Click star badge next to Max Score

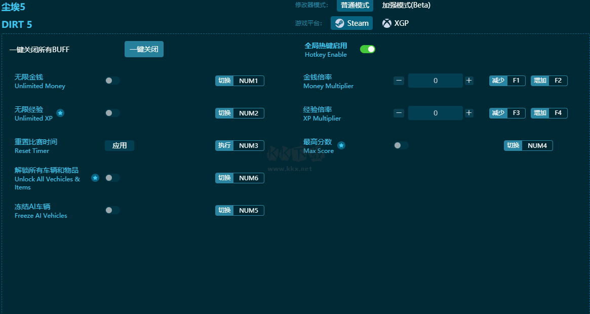[341, 145]
